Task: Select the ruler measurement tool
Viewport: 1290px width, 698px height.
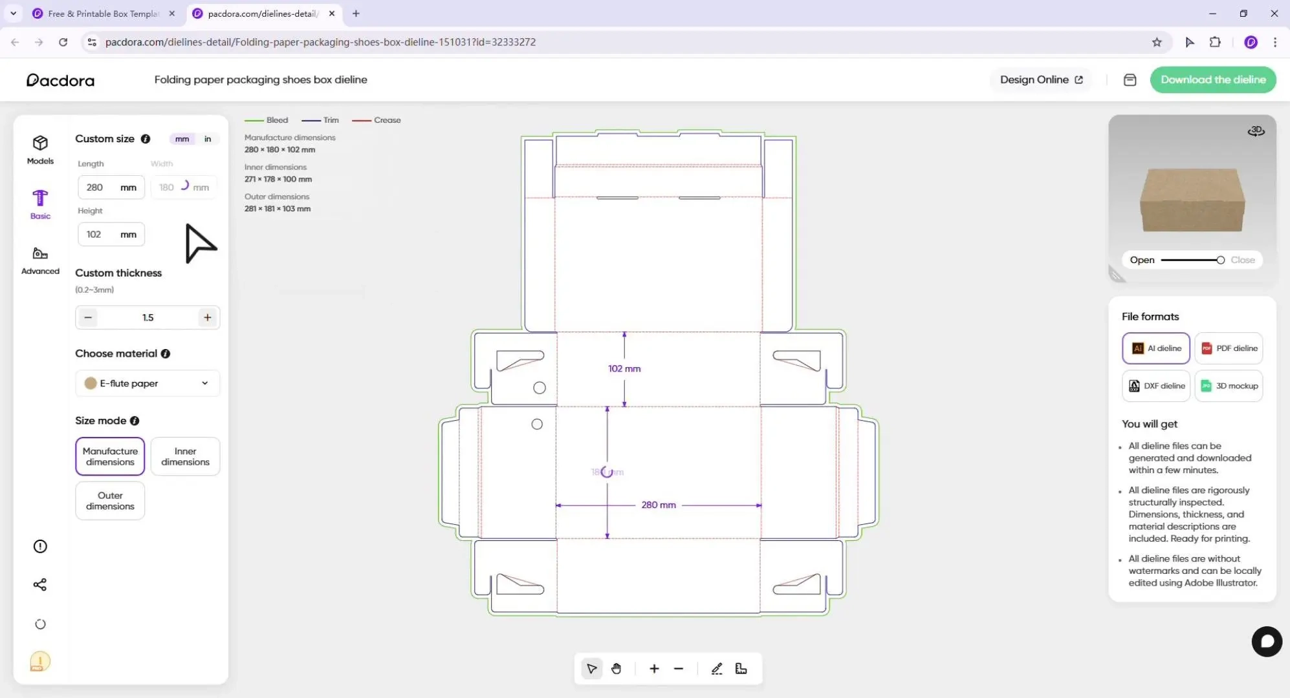Action: click(740, 669)
